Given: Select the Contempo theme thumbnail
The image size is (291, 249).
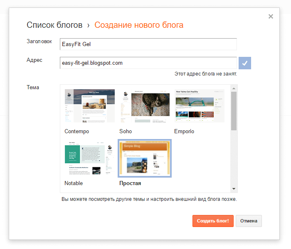Looking at the screenshot, I should click(90, 106).
